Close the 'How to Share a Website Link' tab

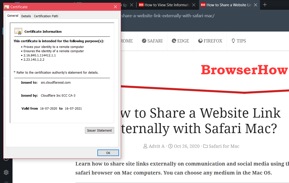tap(255, 5)
